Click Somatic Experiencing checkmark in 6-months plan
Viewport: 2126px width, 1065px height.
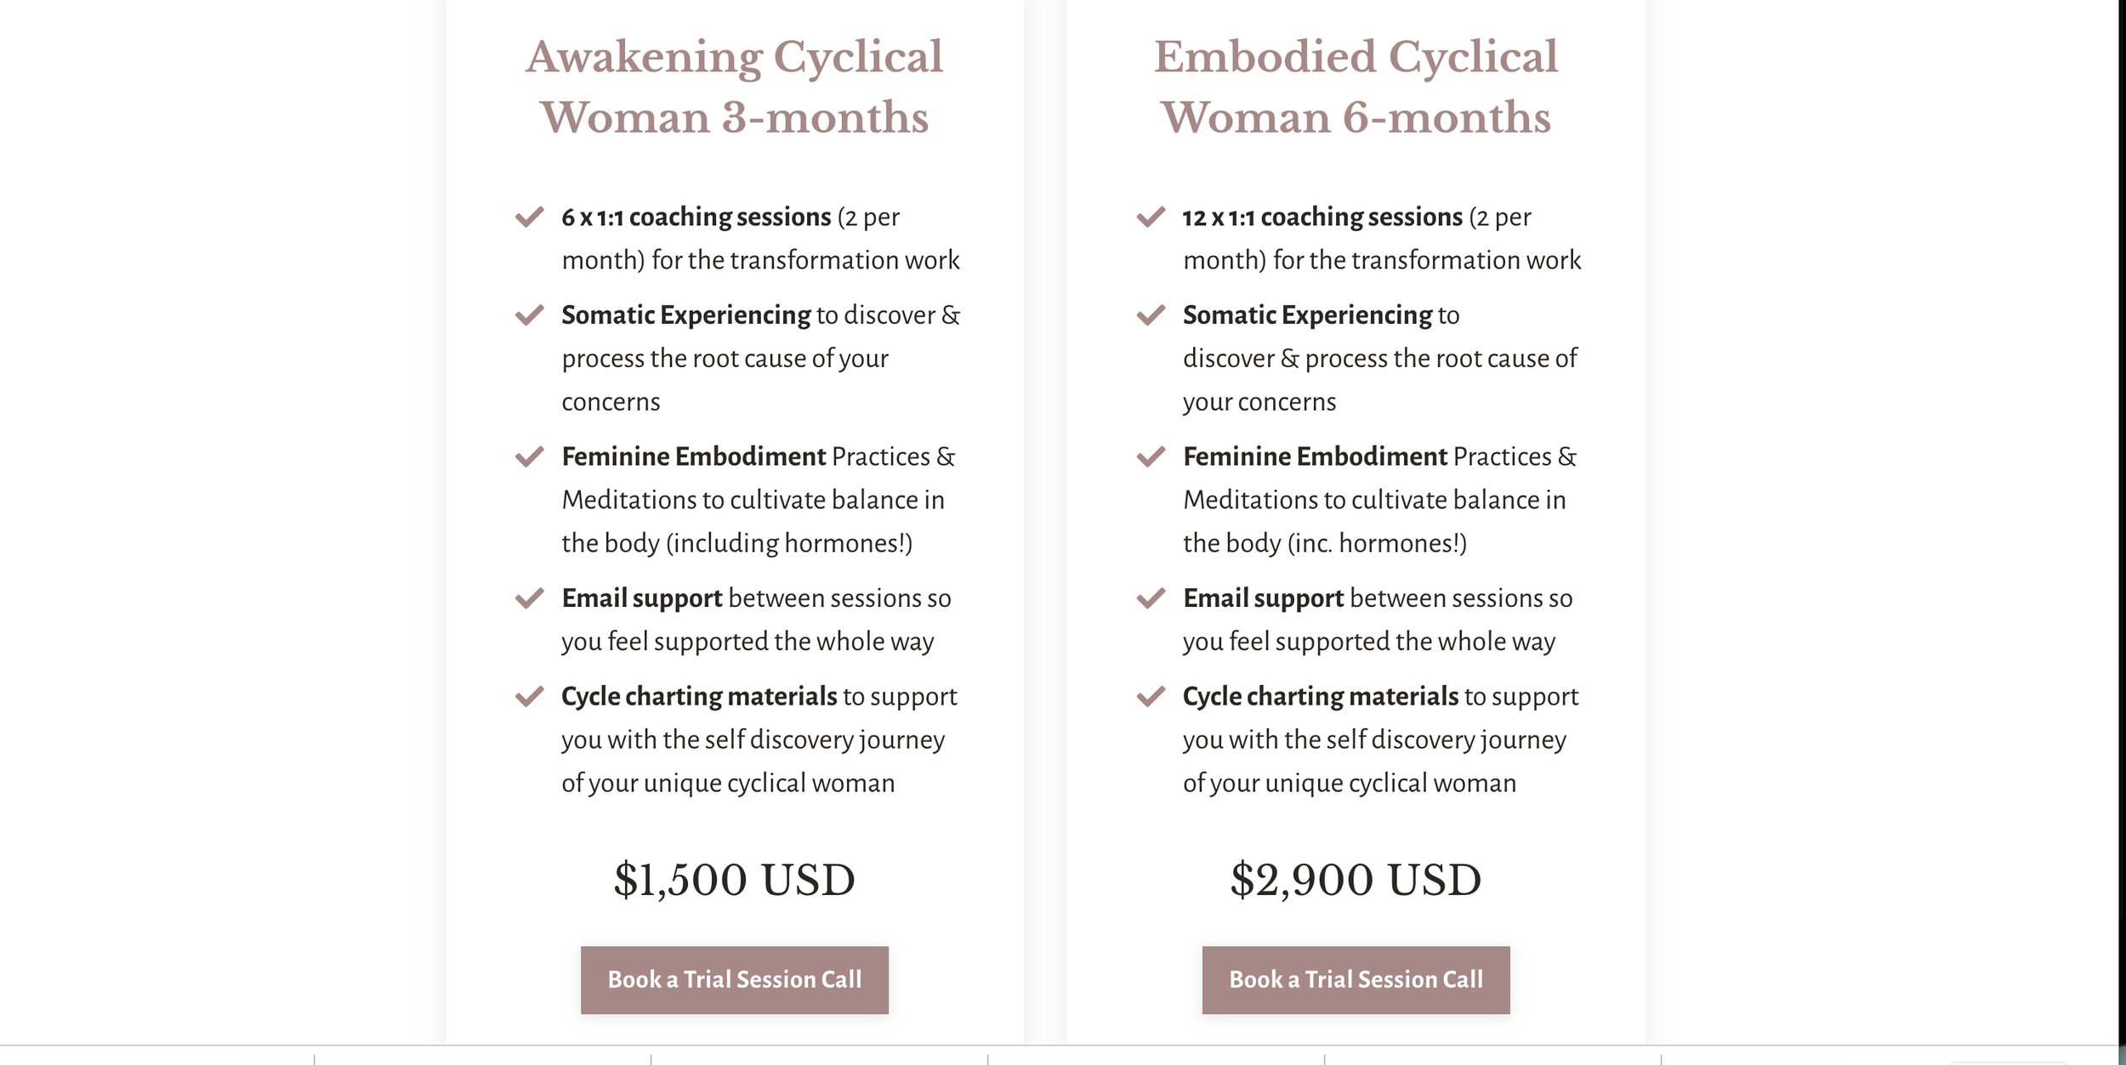pos(1151,315)
